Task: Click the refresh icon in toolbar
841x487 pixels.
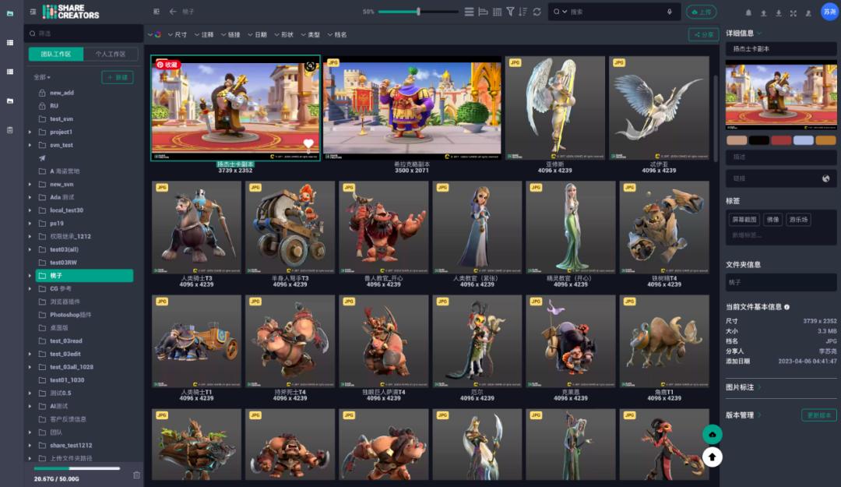Action: [537, 12]
